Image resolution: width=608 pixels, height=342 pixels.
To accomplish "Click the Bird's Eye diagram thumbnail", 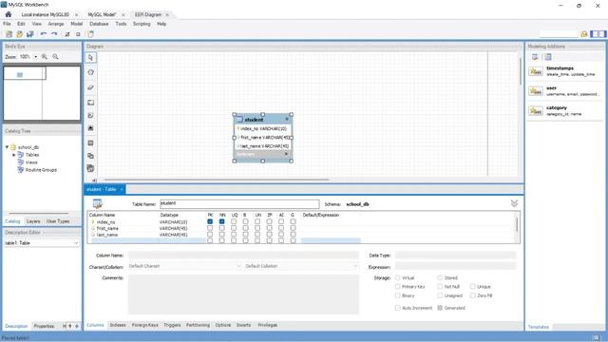I will 42,93.
